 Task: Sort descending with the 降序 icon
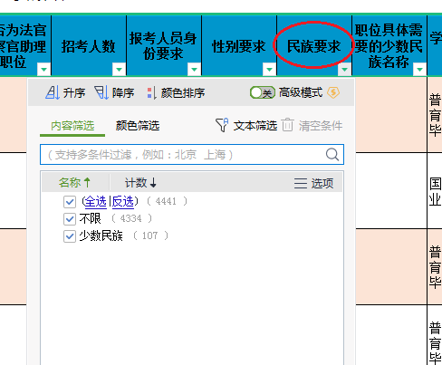pyautogui.click(x=101, y=92)
